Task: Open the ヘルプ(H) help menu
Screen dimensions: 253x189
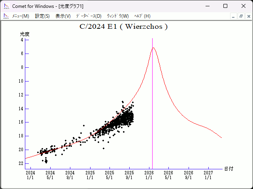Action: point(142,16)
